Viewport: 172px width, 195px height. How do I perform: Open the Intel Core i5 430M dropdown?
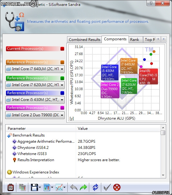pyautogui.click(x=35, y=100)
